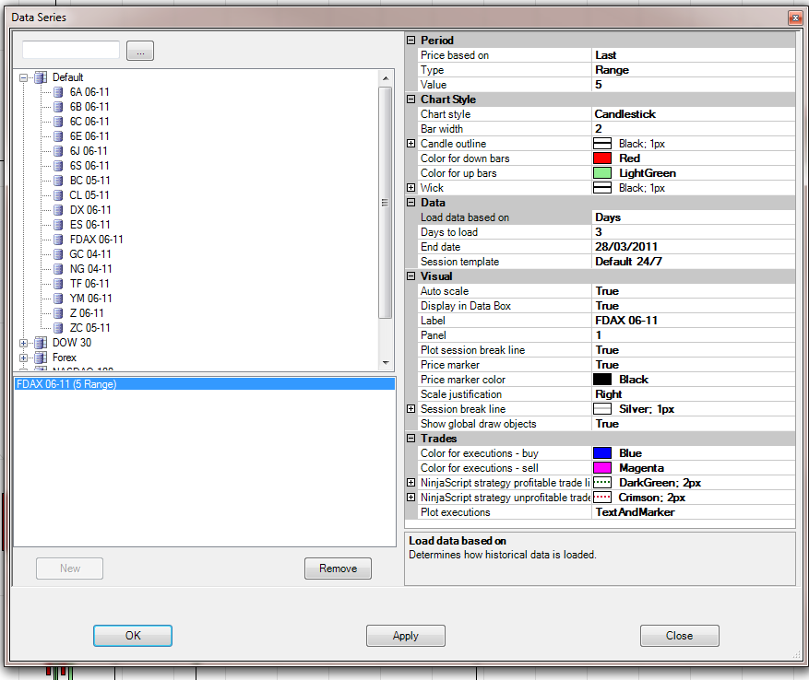
Task: Select the ES 06-11 instrument icon
Action: (x=59, y=225)
